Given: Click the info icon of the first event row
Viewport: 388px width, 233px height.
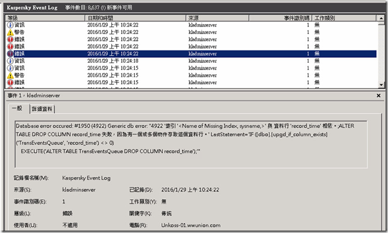Looking at the screenshot, I should click(10, 25).
